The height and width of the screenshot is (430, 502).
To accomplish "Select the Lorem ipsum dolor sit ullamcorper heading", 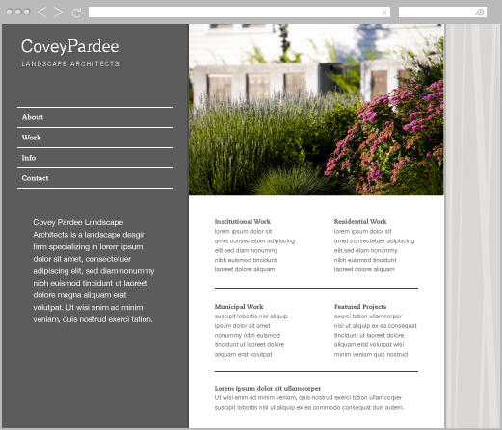I will pyautogui.click(x=268, y=388).
